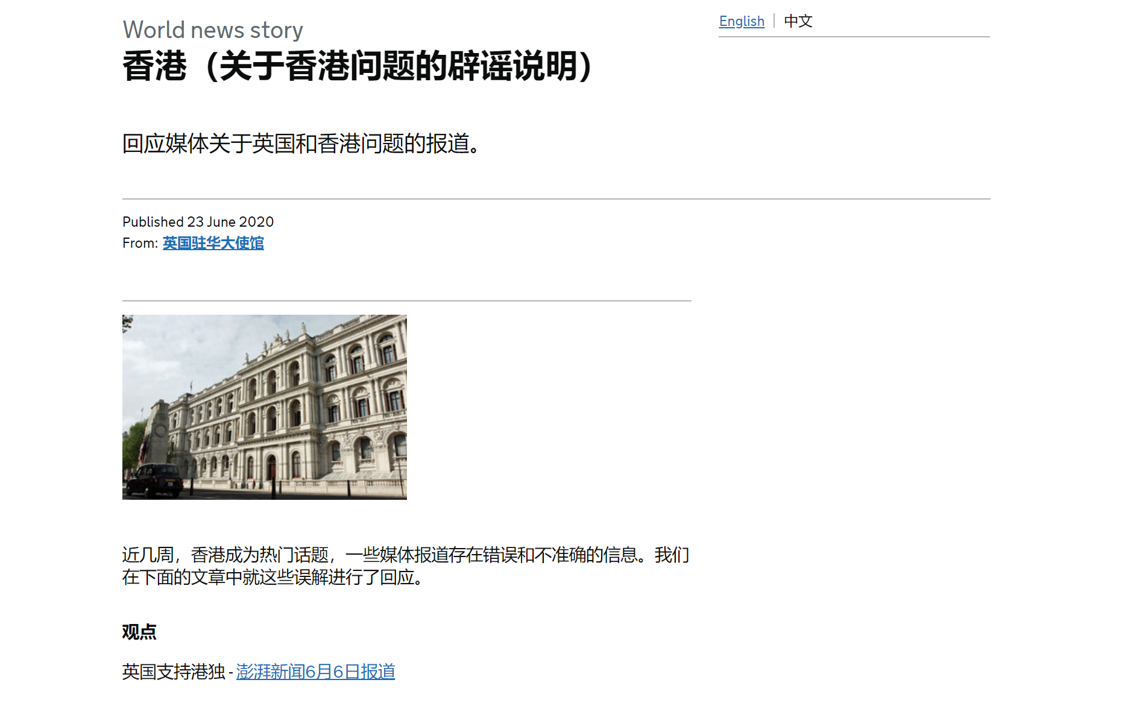Switch the page language to English
This screenshot has height=706, width=1122.
point(741,22)
